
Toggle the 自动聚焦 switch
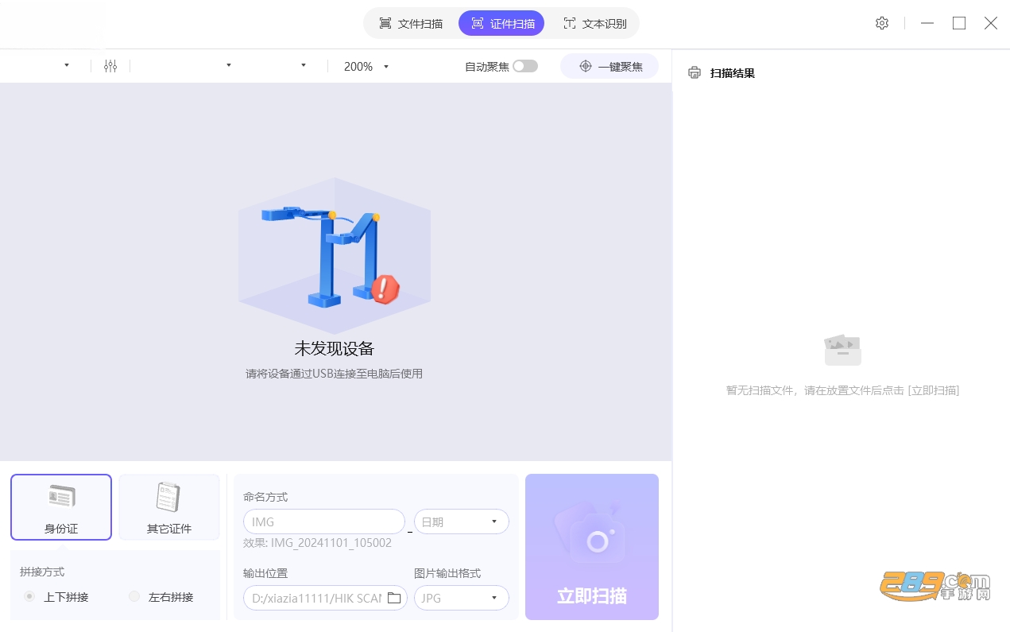pos(525,66)
